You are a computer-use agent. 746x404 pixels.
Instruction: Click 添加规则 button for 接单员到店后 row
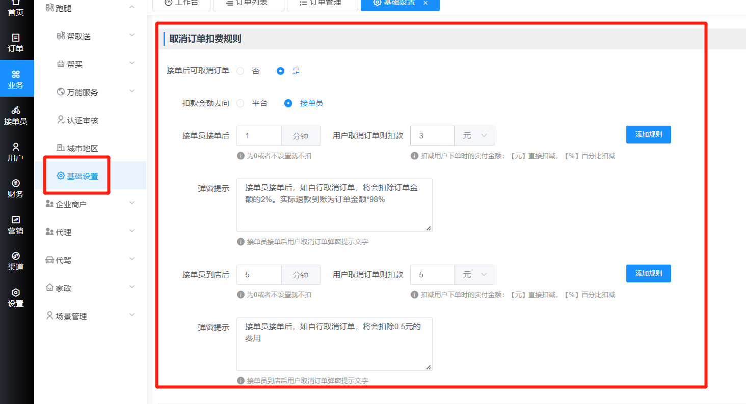click(648, 274)
